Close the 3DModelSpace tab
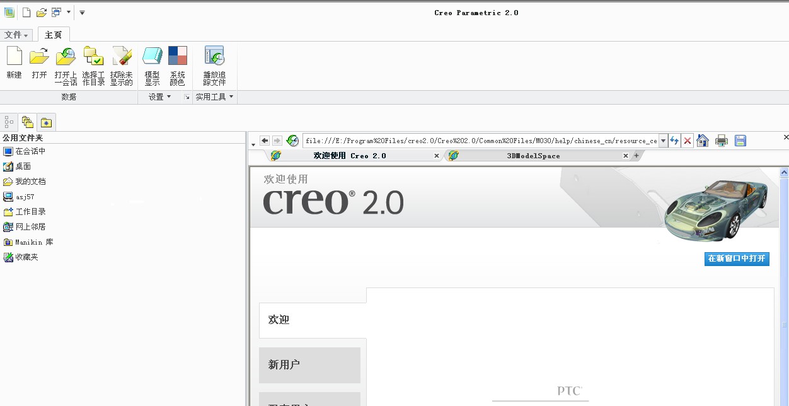789x406 pixels. 625,156
